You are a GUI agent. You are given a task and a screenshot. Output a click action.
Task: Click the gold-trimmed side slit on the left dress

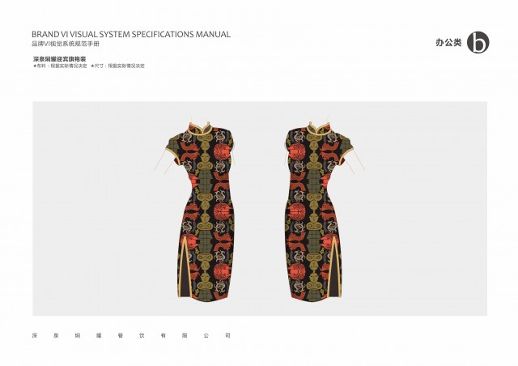coord(184,266)
